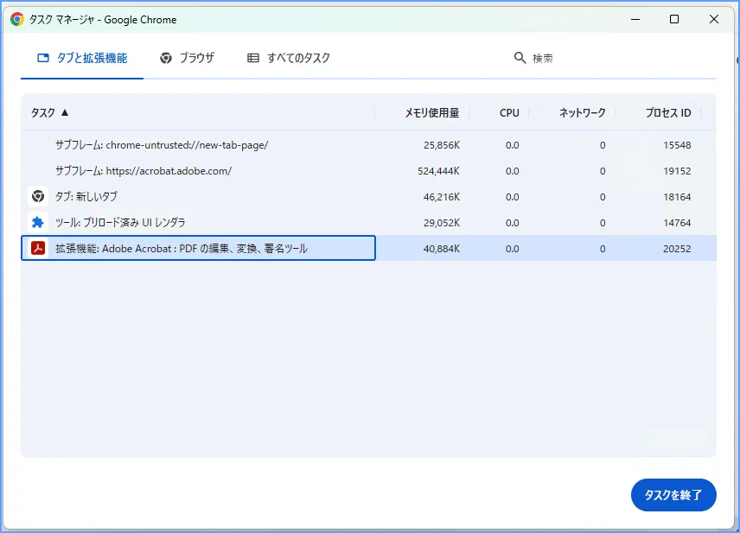
Task: Click memory value 29,052K
Action: click(x=441, y=223)
